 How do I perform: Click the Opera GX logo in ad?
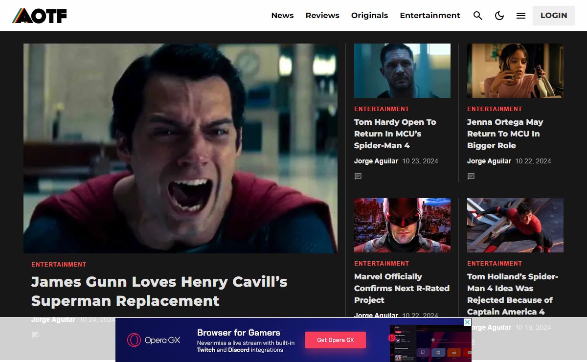(154, 340)
